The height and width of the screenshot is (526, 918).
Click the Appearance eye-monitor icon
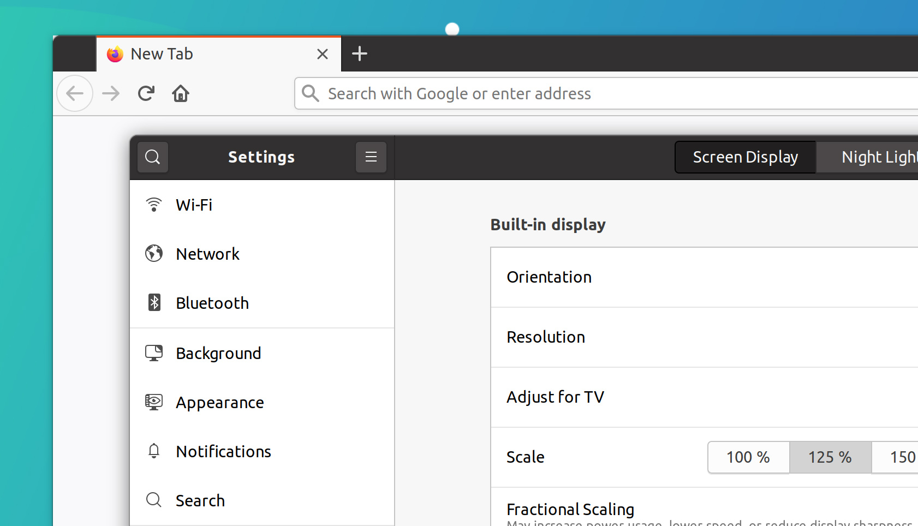[154, 402]
